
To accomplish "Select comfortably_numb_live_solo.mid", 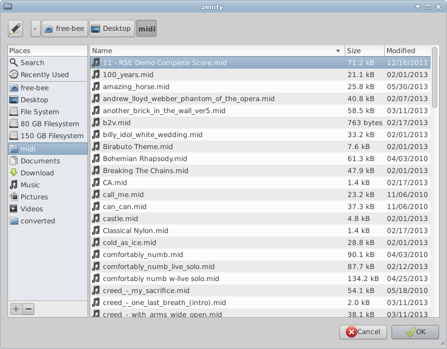I will [x=260, y=266].
